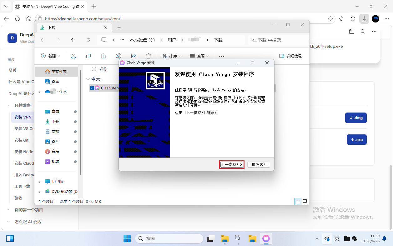Click the Copy icon in Explorer toolbar
393x246 pixels.
(88, 56)
